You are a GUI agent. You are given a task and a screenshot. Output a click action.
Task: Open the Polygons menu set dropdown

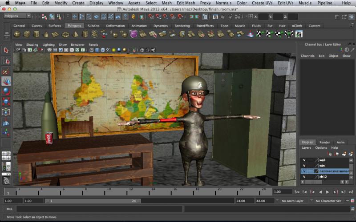[x=17, y=16]
